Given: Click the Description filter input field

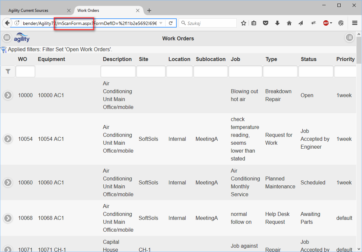Looking at the screenshot, I should pos(118,71).
